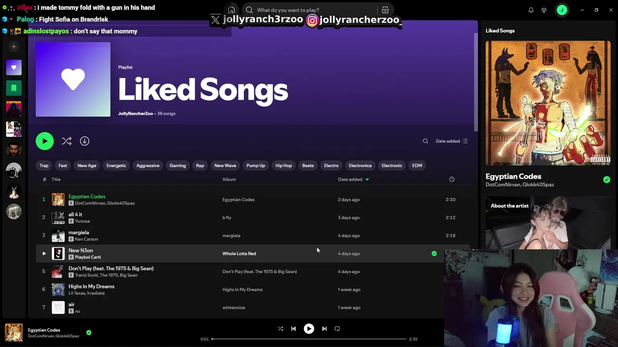Click Highs In My Dreams track title
Image resolution: width=618 pixels, height=347 pixels.
tap(91, 286)
